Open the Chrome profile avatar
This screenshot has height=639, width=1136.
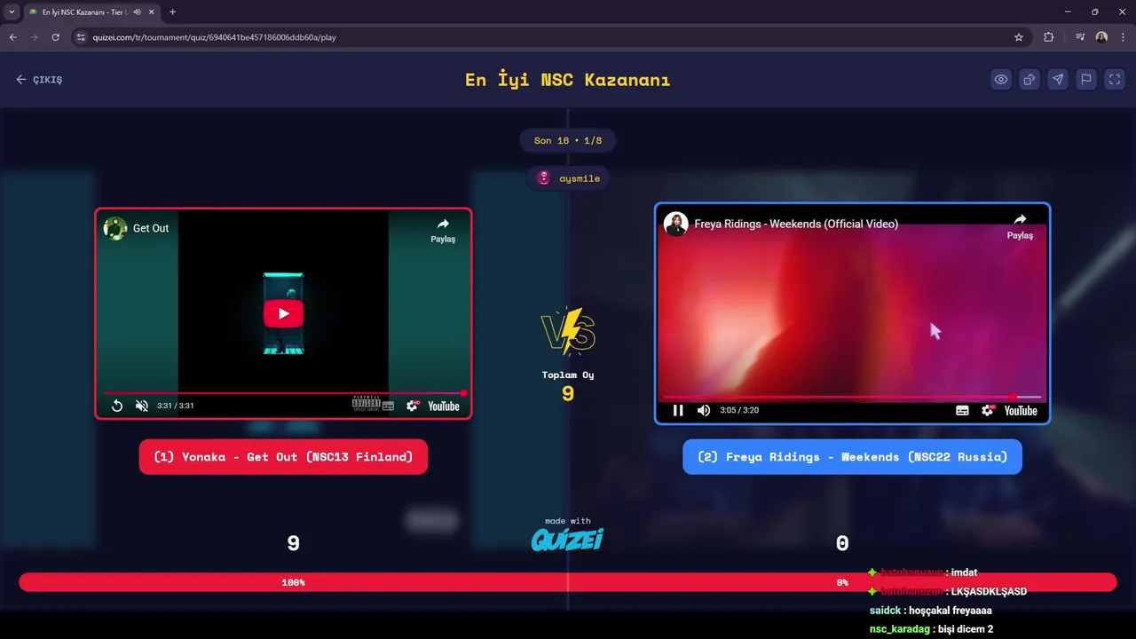click(x=1101, y=37)
